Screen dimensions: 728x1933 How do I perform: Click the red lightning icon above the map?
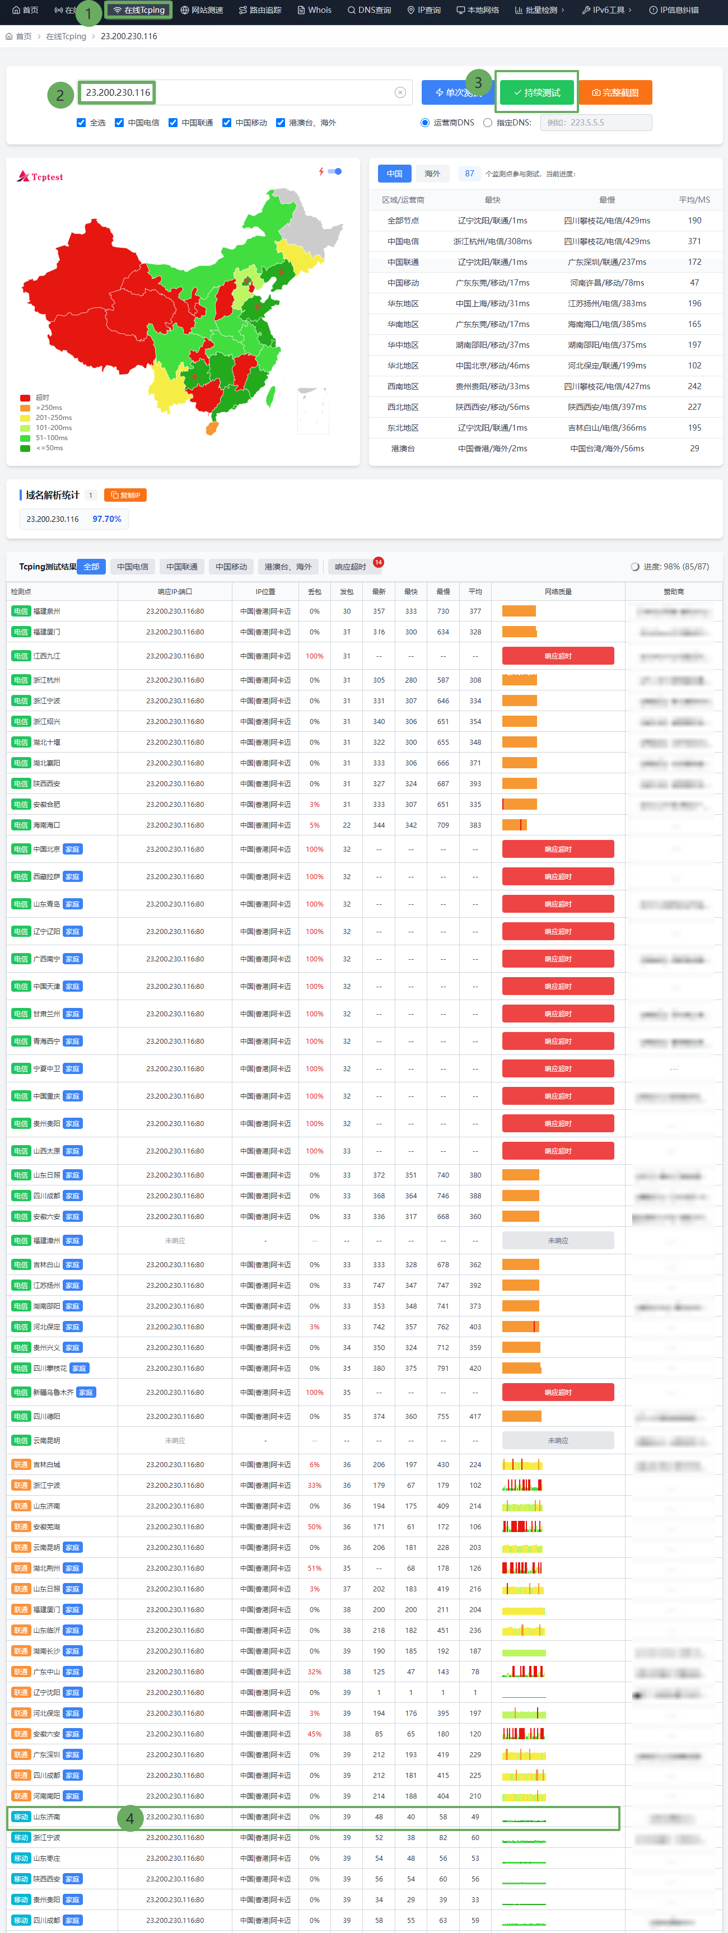pyautogui.click(x=321, y=172)
